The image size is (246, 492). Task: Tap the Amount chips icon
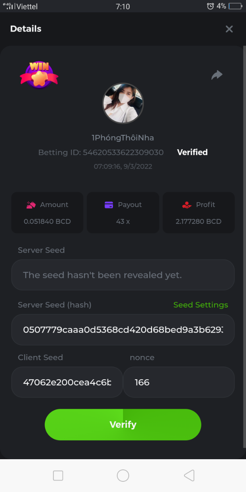(x=31, y=205)
